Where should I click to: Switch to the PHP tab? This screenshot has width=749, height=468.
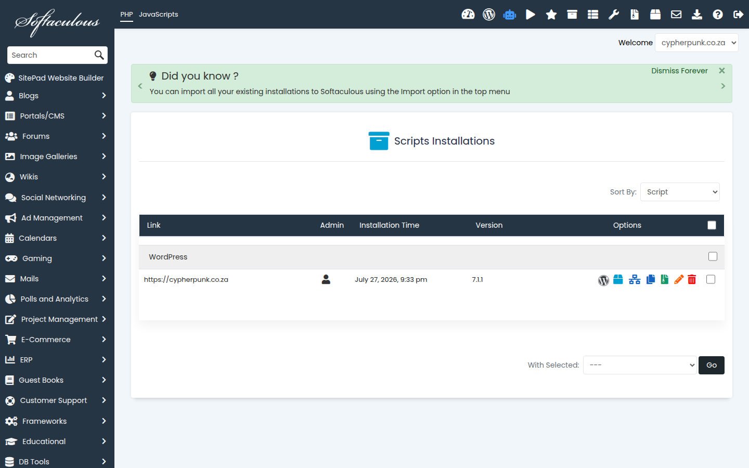(x=126, y=15)
